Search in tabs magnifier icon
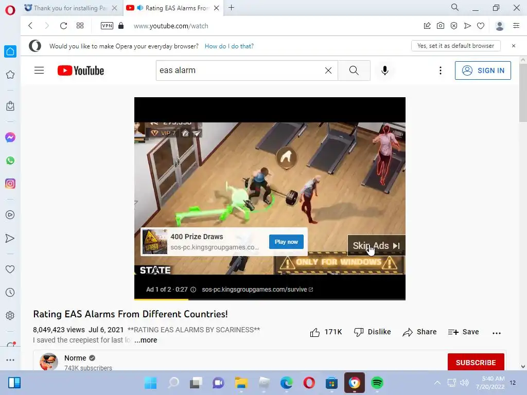 pos(455,7)
